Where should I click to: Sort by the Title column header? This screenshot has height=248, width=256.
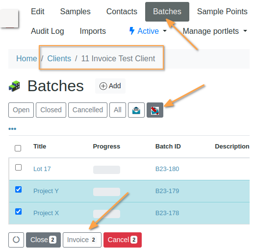(40, 147)
